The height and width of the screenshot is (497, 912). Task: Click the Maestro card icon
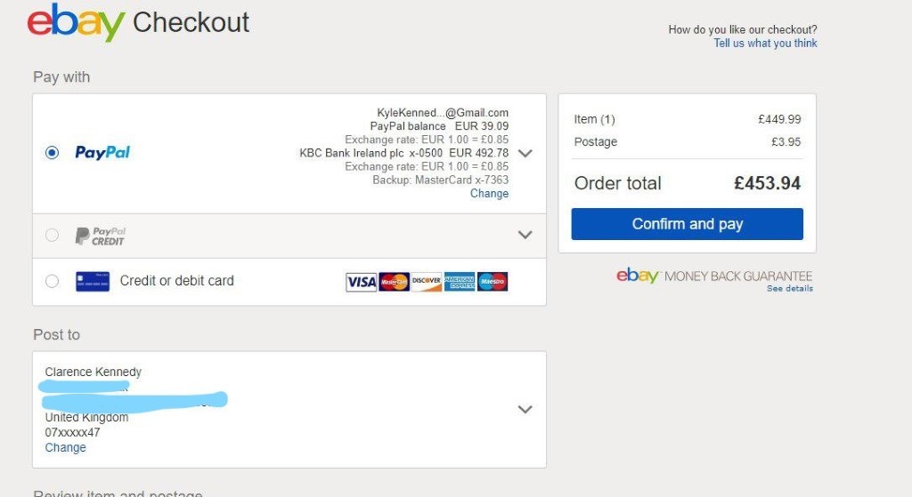pyautogui.click(x=493, y=282)
